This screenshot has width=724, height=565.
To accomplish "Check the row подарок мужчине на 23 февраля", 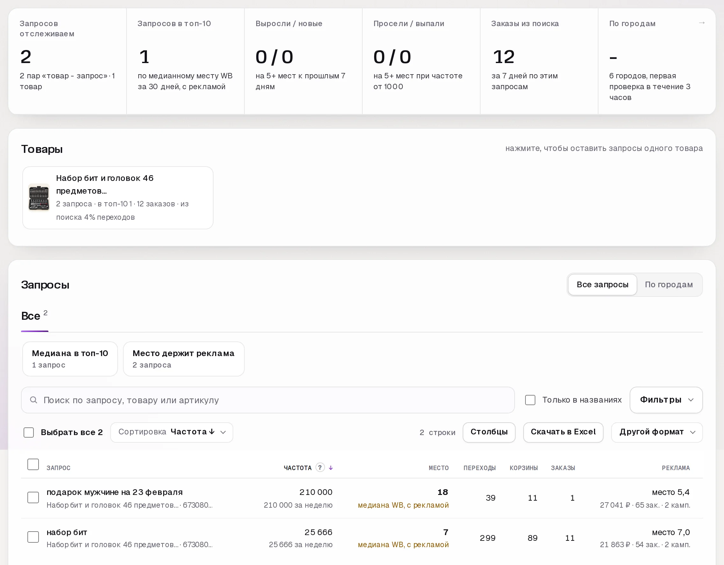I will pyautogui.click(x=33, y=497).
